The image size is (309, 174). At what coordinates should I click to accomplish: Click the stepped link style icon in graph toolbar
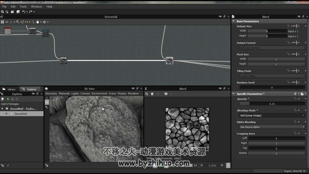[33, 22]
